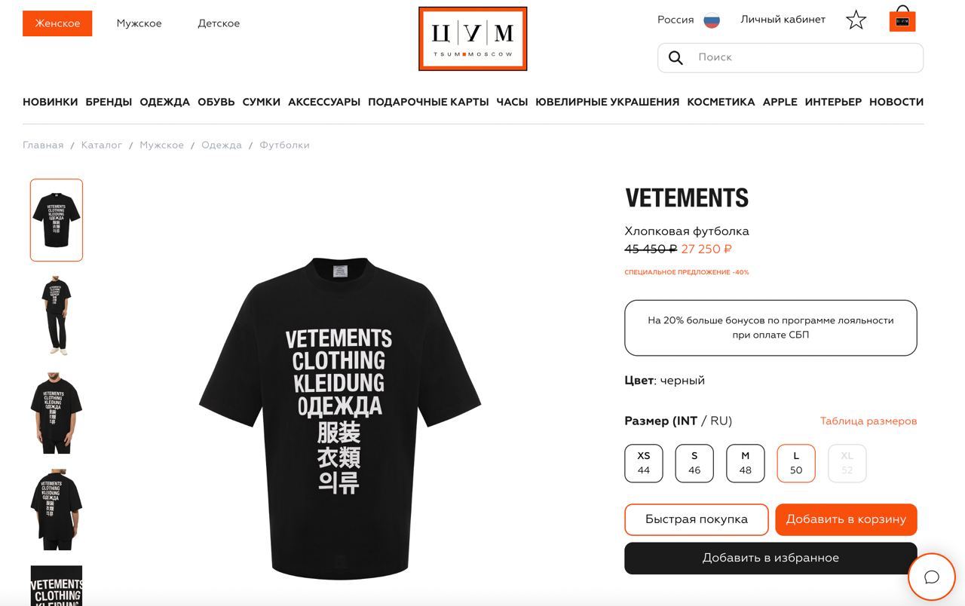The width and height of the screenshot is (965, 606).
Task: Open the Таблица размеров link
Action: (x=868, y=421)
